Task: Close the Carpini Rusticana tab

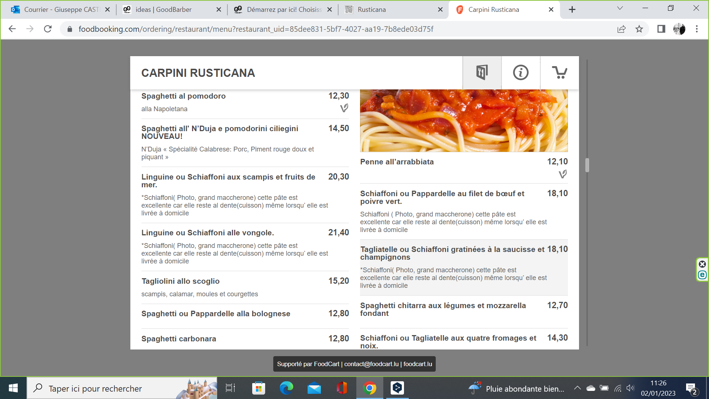Action: pyautogui.click(x=551, y=10)
